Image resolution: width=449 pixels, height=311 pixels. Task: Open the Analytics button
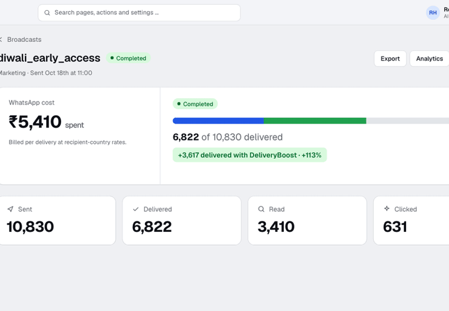tap(429, 58)
